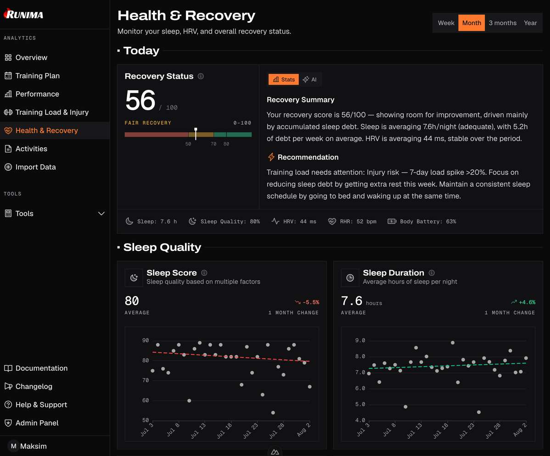Select the Week time range

tap(446, 23)
